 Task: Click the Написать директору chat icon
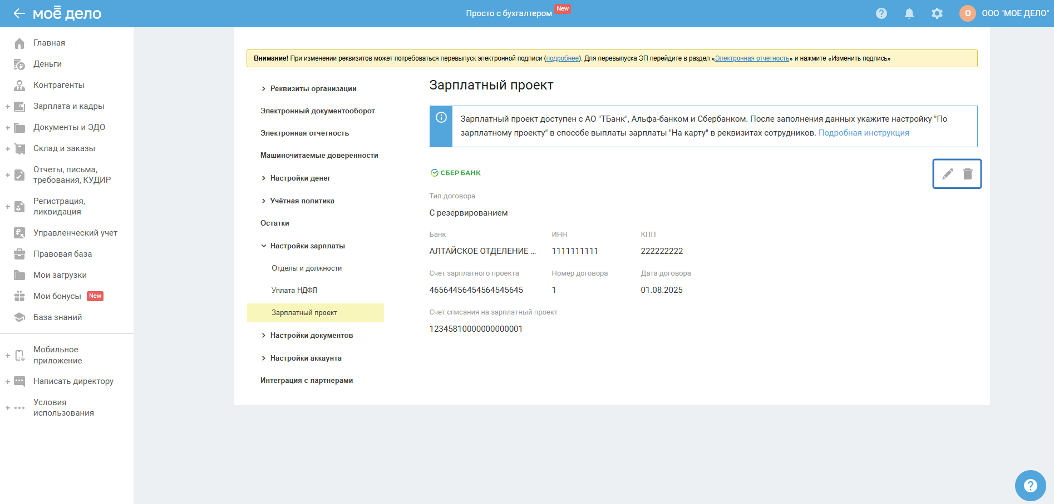coord(19,381)
